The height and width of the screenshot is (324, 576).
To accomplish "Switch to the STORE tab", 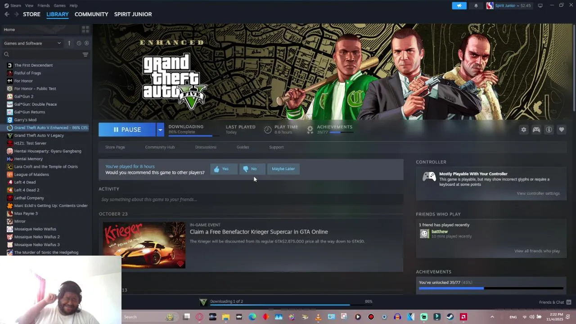I will pos(31,14).
